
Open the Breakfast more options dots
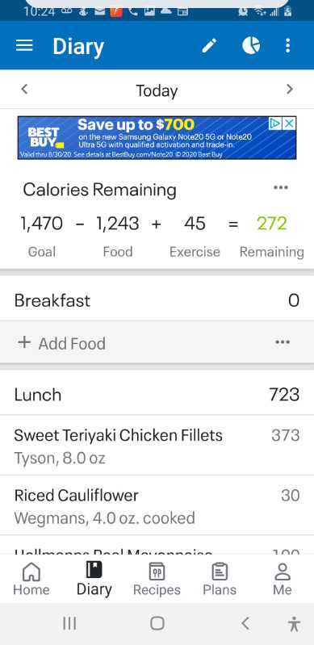pyautogui.click(x=283, y=342)
